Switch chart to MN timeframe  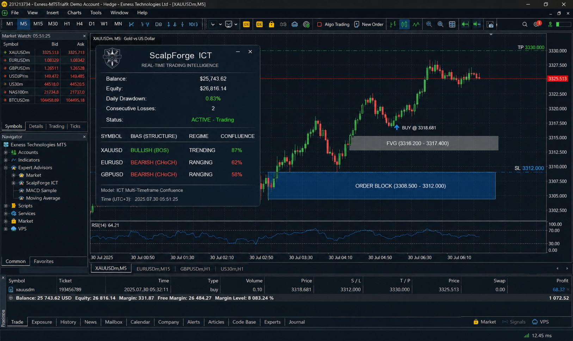(x=118, y=24)
